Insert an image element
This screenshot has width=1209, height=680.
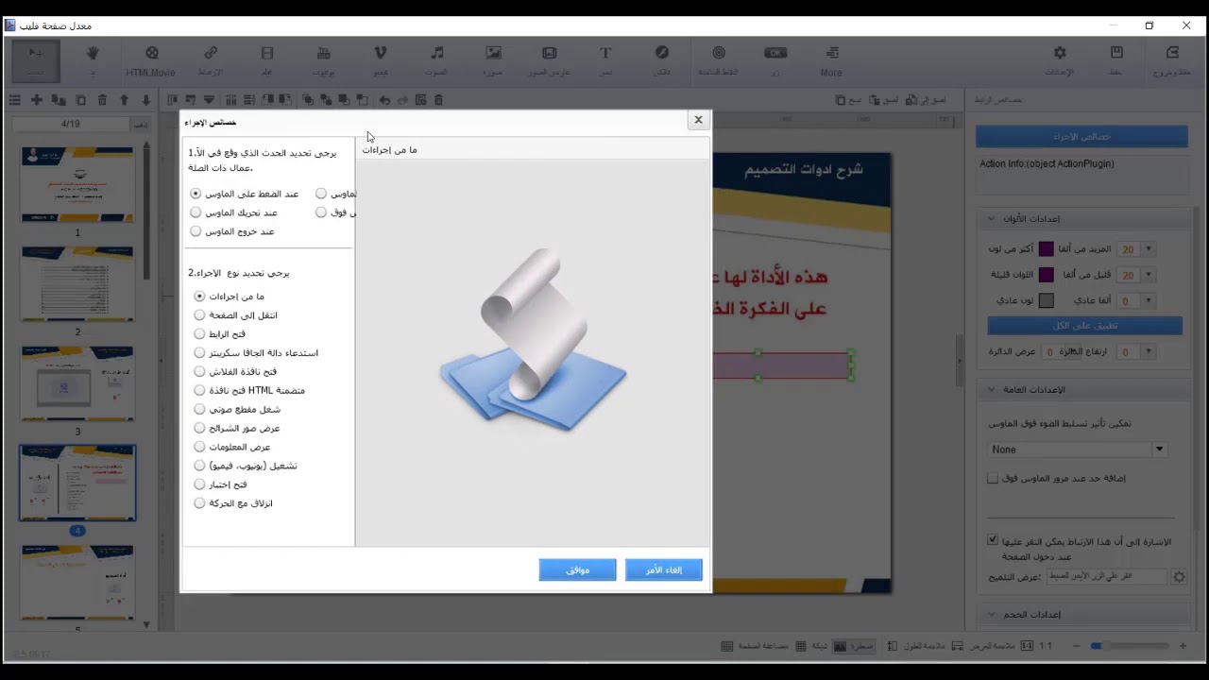point(493,59)
